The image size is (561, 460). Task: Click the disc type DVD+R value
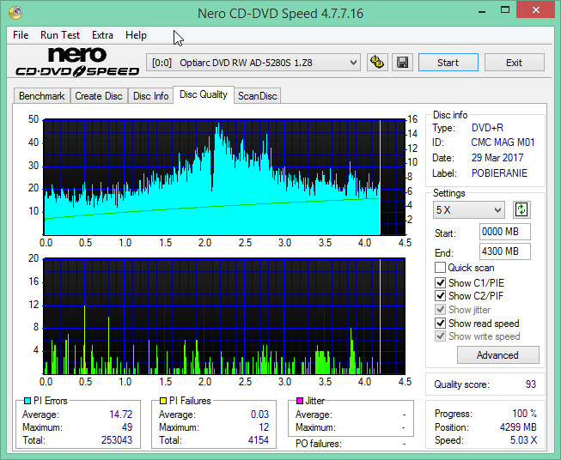pyautogui.click(x=487, y=128)
